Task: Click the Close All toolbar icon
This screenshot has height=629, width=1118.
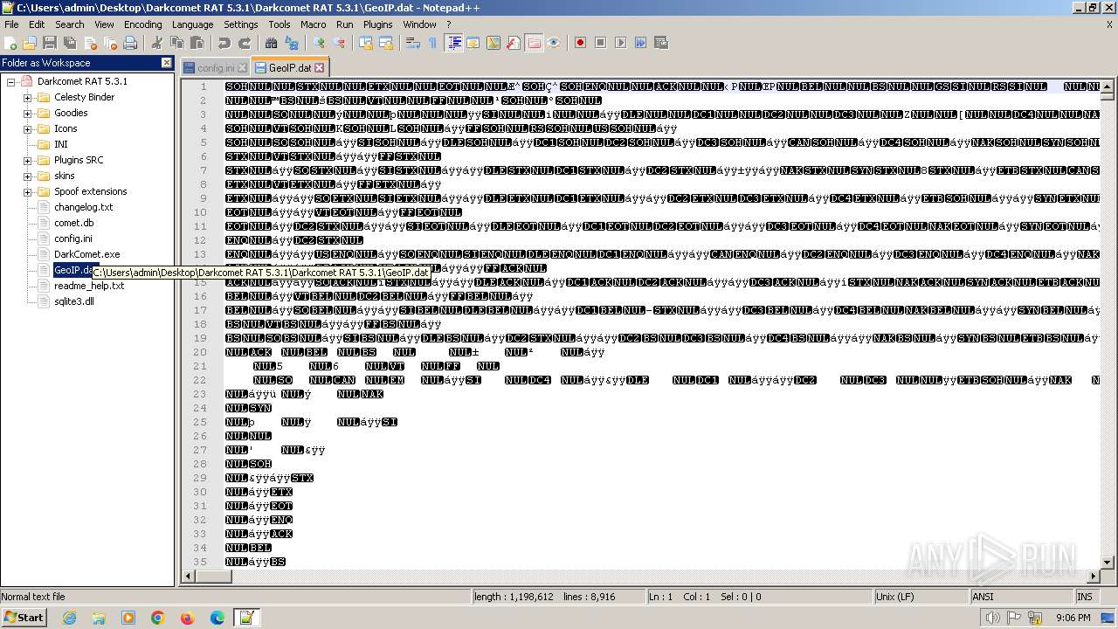Action: pyautogui.click(x=110, y=43)
